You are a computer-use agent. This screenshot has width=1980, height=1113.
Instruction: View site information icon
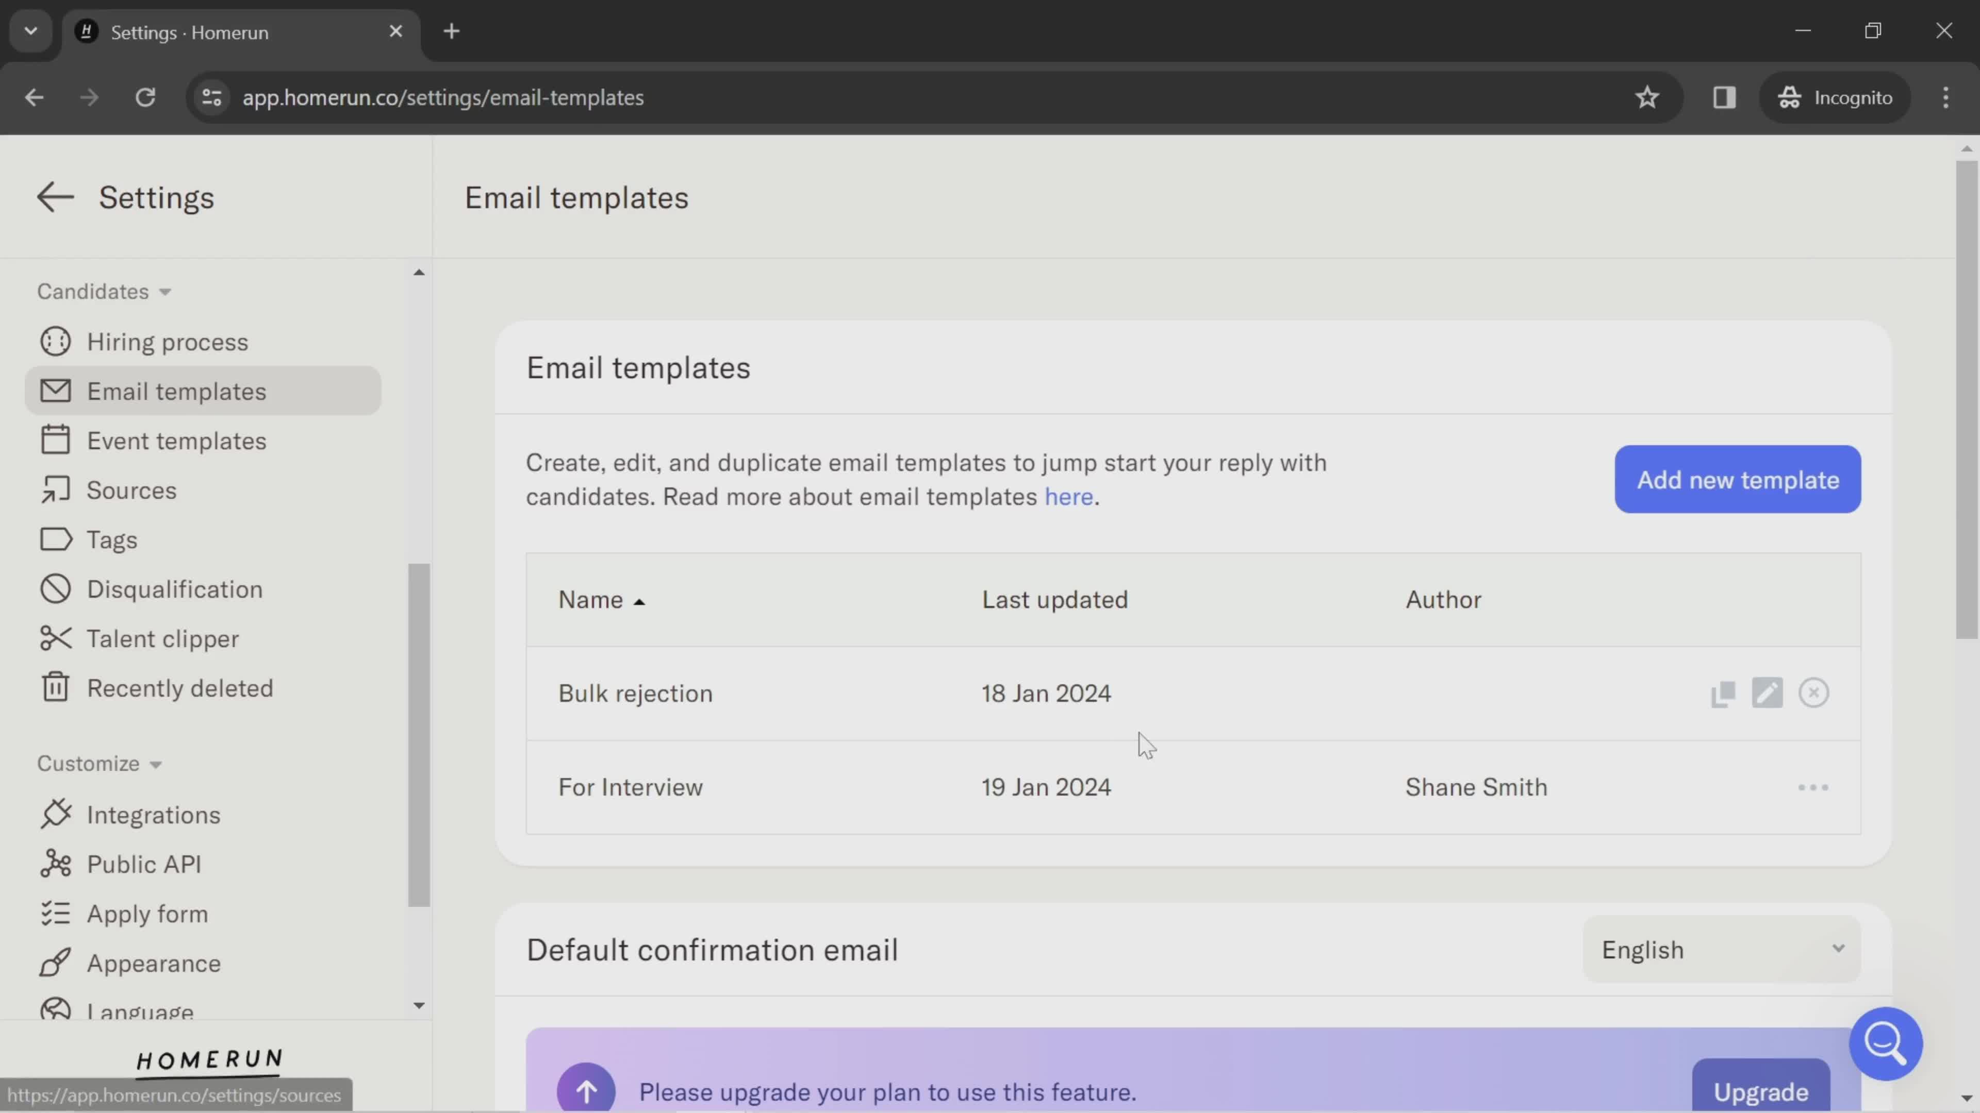[x=211, y=97]
